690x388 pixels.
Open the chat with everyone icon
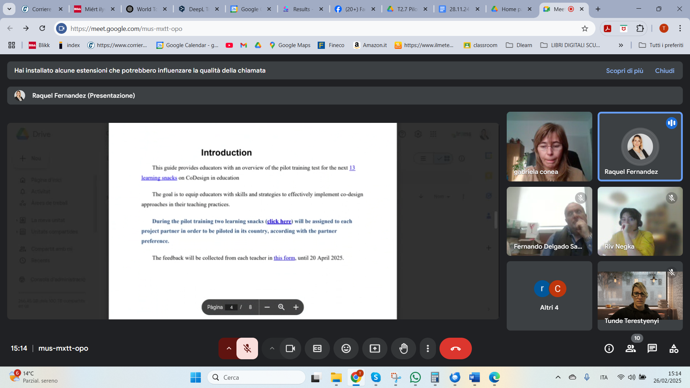click(x=652, y=348)
